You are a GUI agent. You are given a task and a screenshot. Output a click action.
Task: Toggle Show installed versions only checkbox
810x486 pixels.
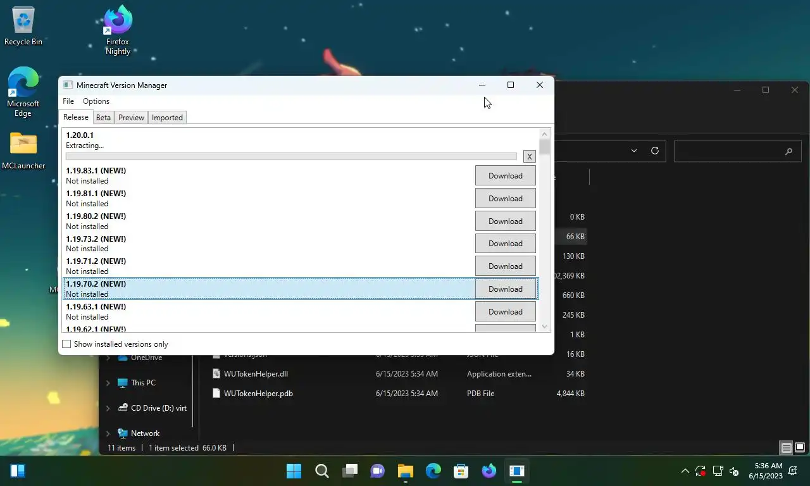(66, 344)
